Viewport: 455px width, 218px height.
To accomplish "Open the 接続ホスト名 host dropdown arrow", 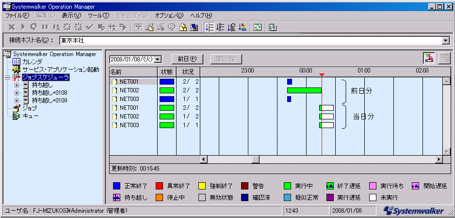I will [446, 41].
